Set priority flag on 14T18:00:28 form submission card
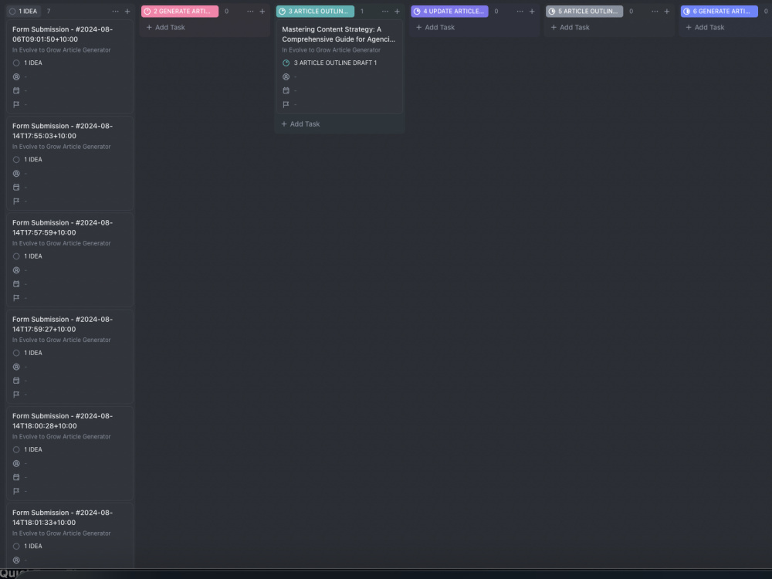 click(16, 491)
